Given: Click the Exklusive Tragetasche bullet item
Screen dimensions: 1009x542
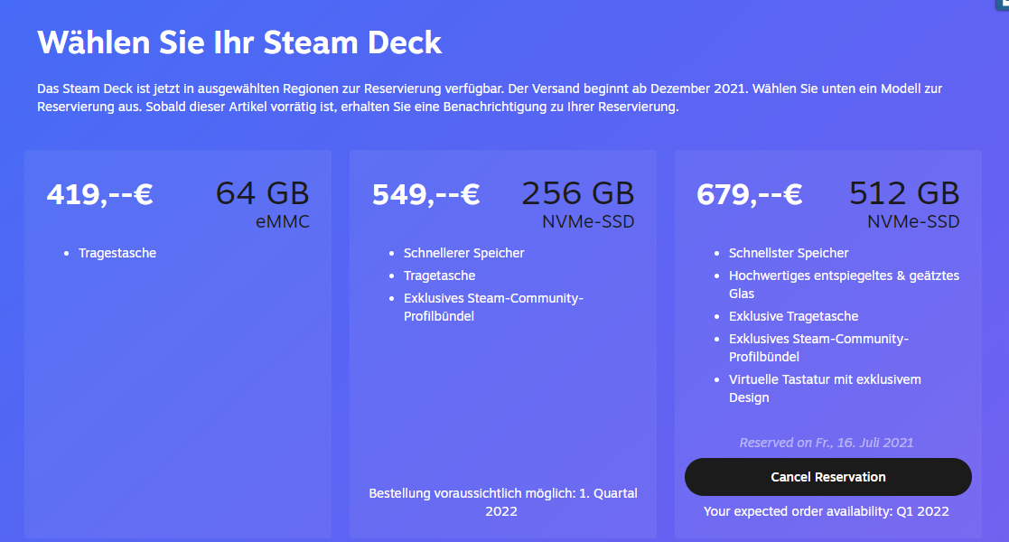Looking at the screenshot, I should 793,316.
